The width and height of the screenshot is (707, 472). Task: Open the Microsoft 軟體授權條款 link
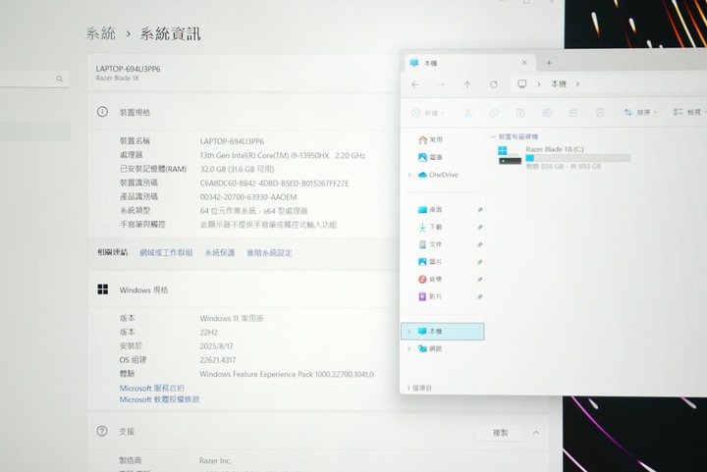coord(159,399)
